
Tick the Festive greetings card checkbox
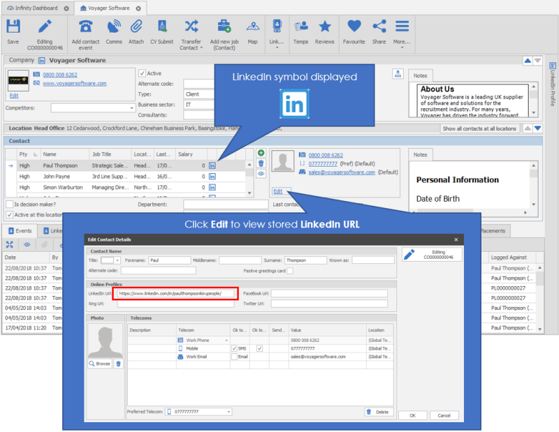pyautogui.click(x=290, y=271)
